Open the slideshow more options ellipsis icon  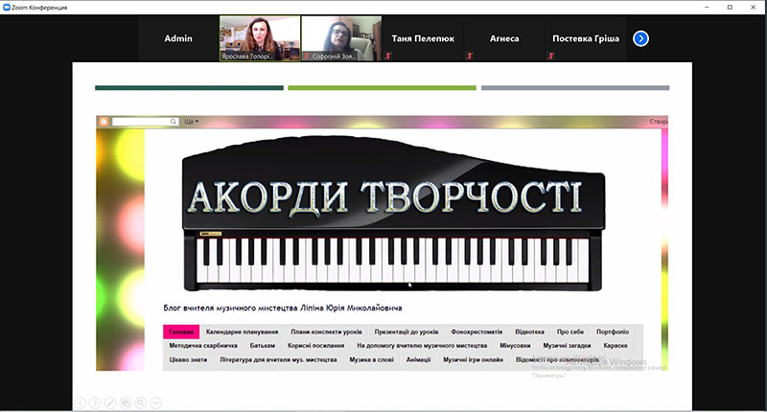(156, 402)
